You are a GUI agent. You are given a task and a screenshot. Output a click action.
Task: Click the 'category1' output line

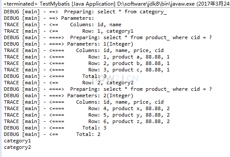(17, 141)
